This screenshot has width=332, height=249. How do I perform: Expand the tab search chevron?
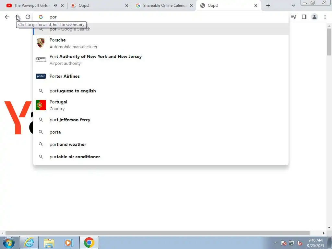(293, 6)
